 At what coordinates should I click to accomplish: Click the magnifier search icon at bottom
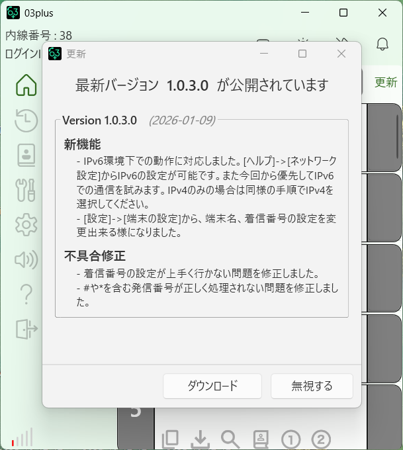click(x=230, y=439)
